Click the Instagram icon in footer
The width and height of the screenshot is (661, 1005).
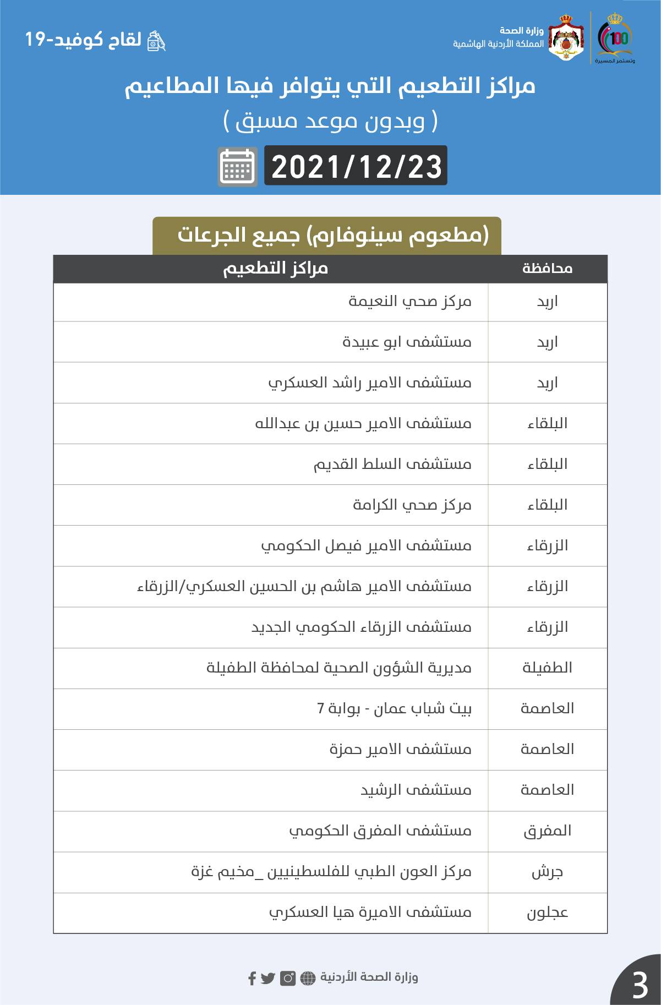[x=288, y=978]
